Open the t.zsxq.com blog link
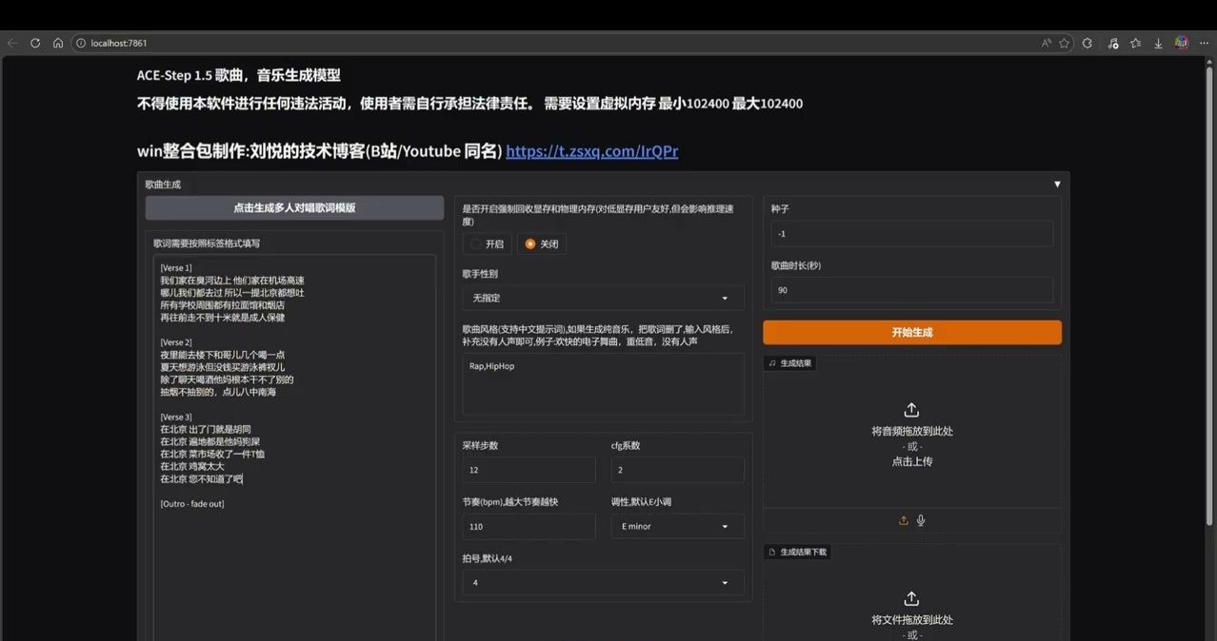 coord(591,151)
